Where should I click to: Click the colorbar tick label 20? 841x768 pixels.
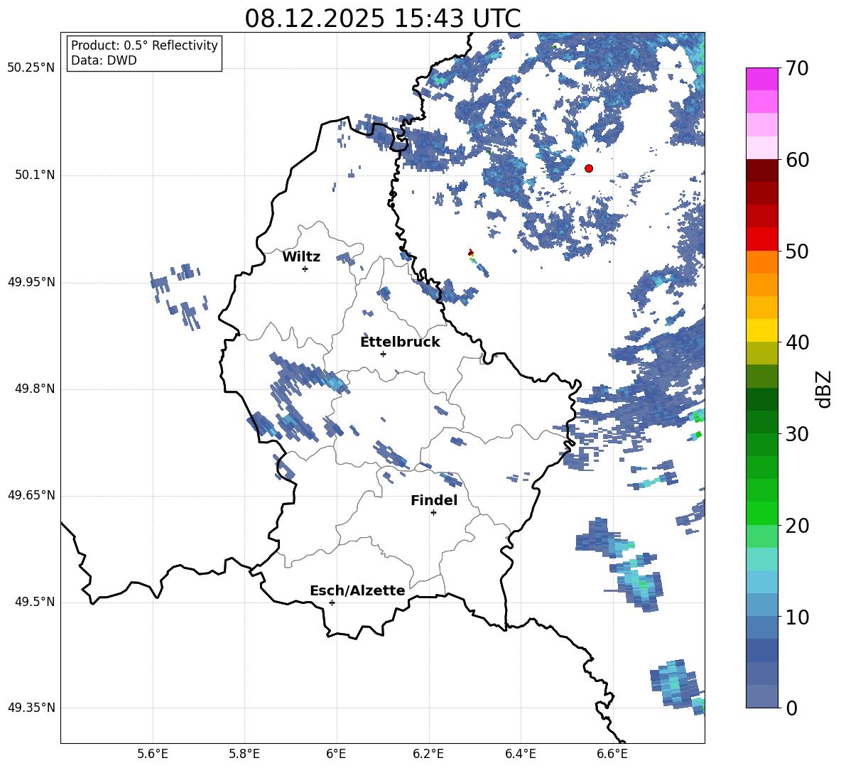coord(797,526)
